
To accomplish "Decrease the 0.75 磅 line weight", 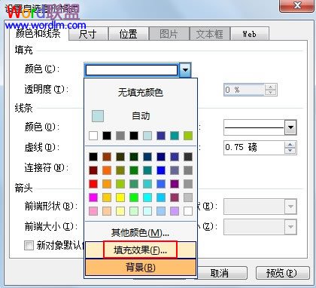I will tap(290, 151).
